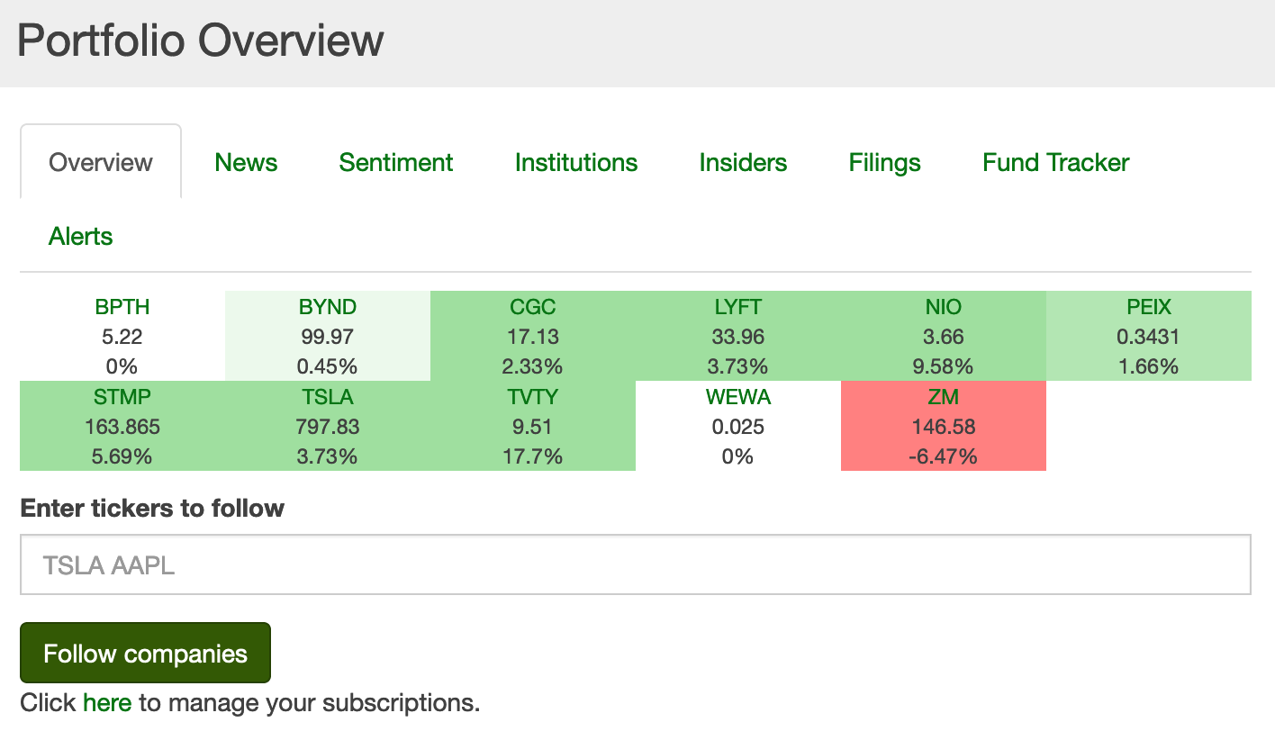1275x731 pixels.
Task: Open the LYFT ticker link
Action: (x=738, y=307)
